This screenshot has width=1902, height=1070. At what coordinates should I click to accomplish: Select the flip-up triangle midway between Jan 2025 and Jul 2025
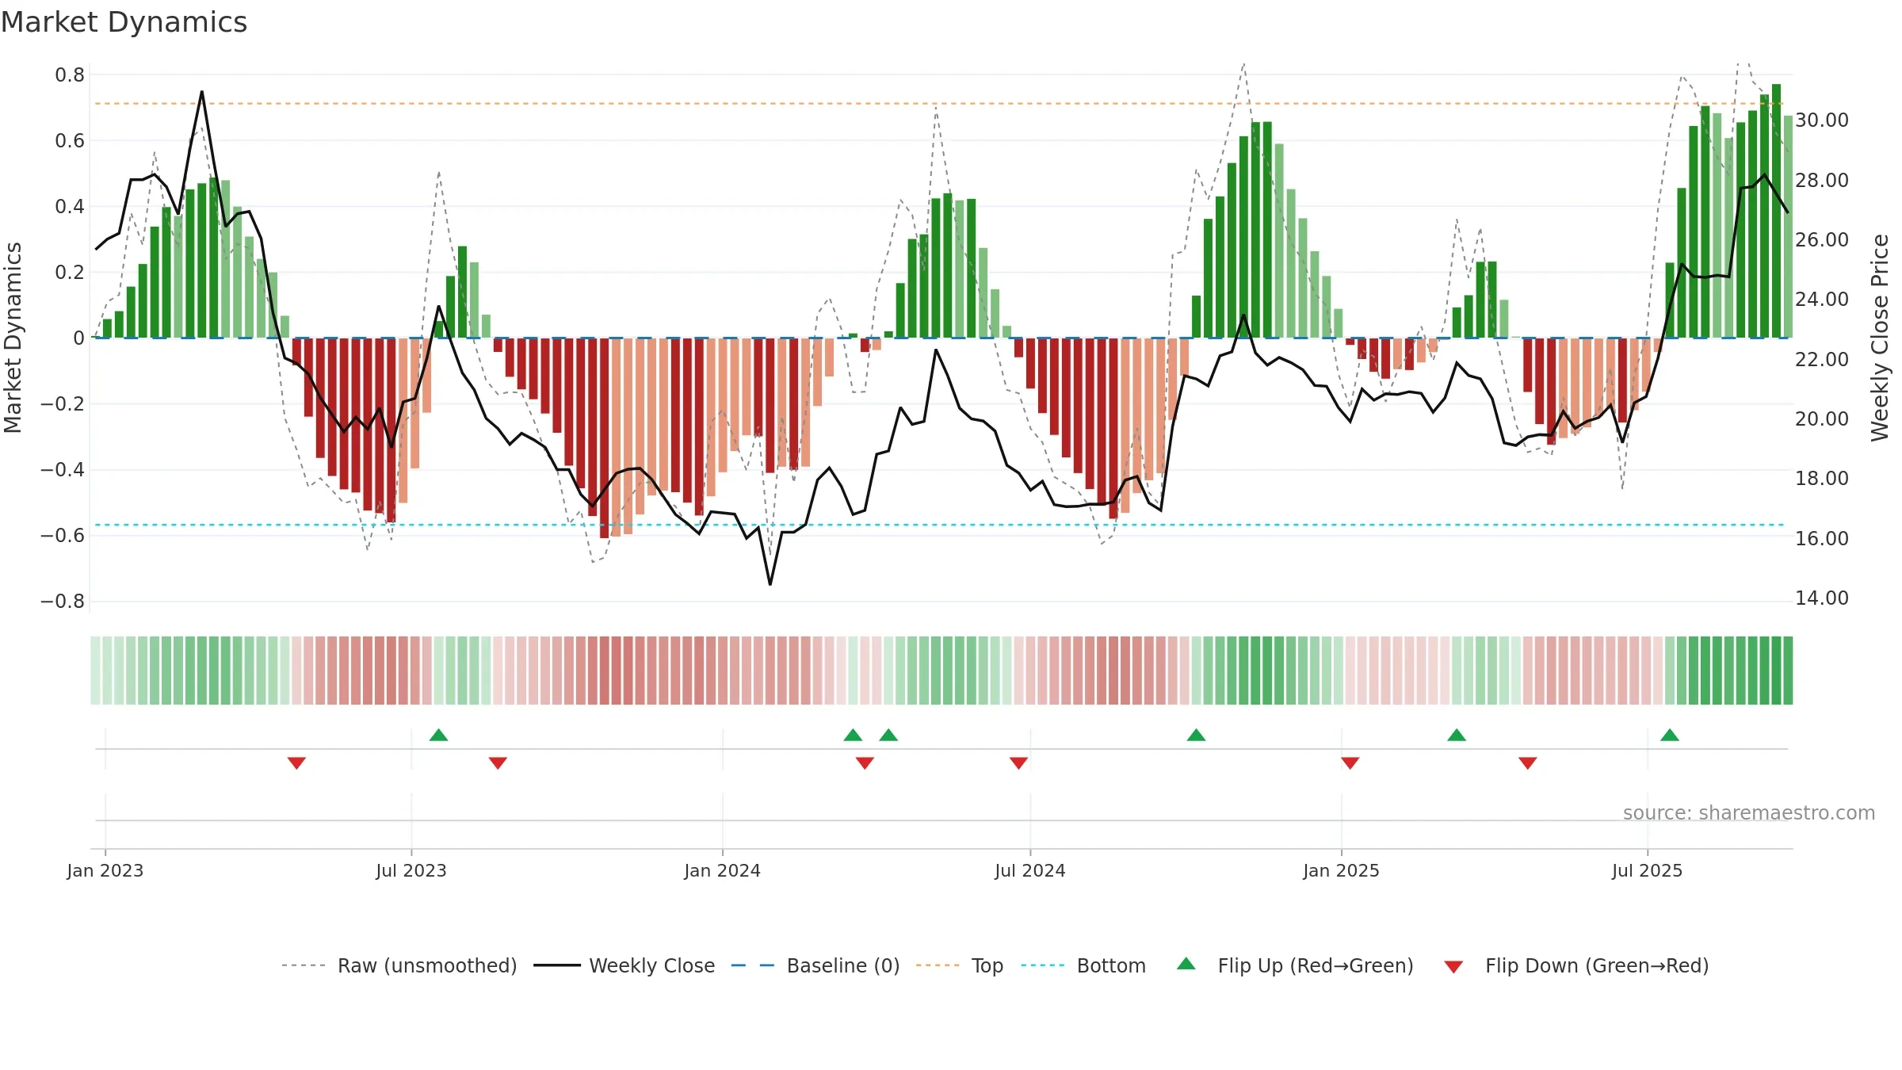[x=1457, y=735]
